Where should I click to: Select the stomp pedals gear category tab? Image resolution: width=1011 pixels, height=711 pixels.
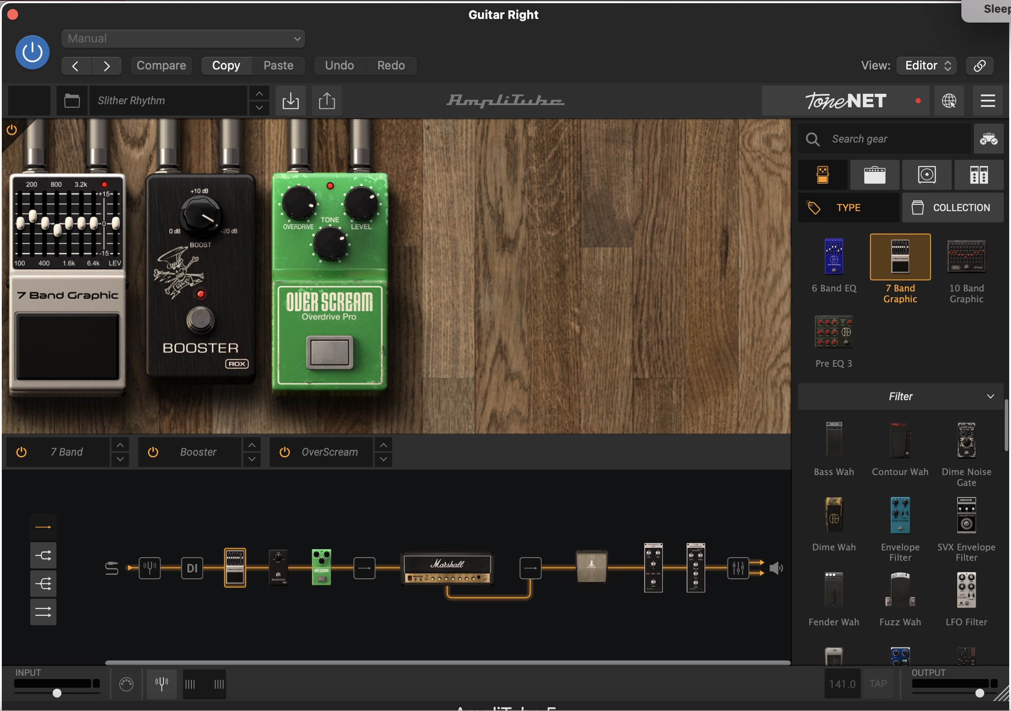822,175
